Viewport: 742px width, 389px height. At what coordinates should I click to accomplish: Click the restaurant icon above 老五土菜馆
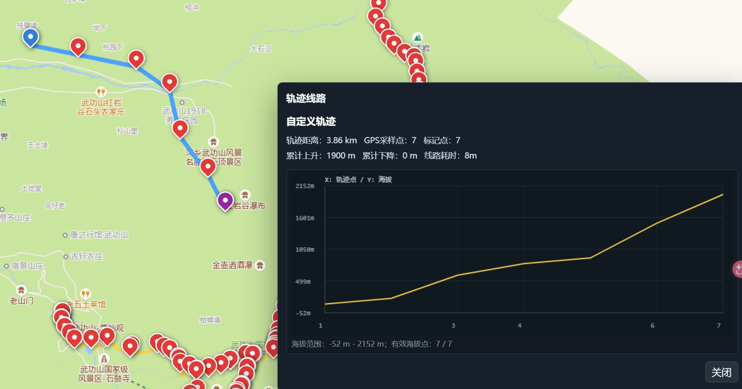click(x=85, y=293)
